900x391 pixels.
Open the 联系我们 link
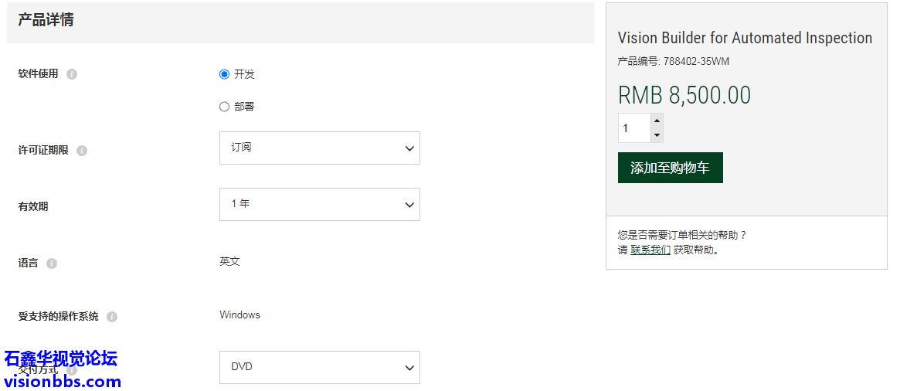click(650, 250)
